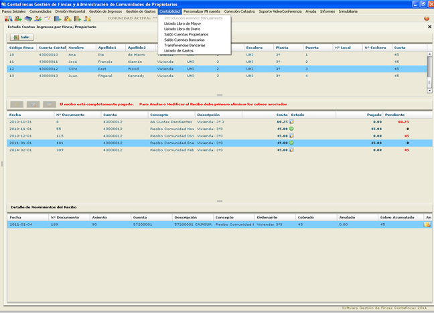Viewport: 434px width, 313px height.
Task: Sort owners by Cuota column header
Action: [410, 48]
